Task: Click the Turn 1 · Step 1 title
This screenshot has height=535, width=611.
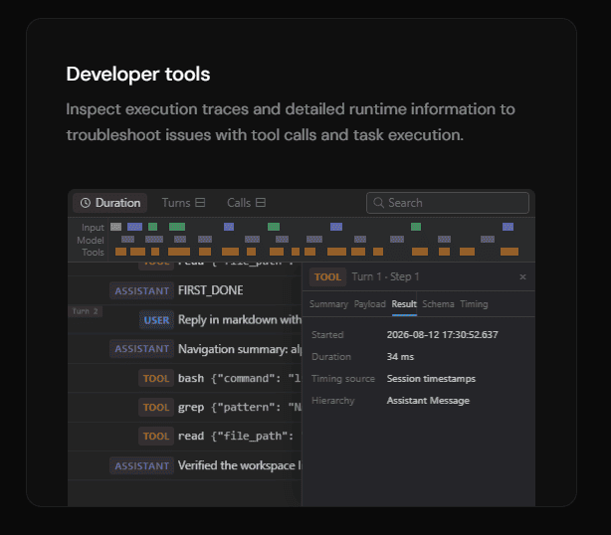Action: pos(385,276)
